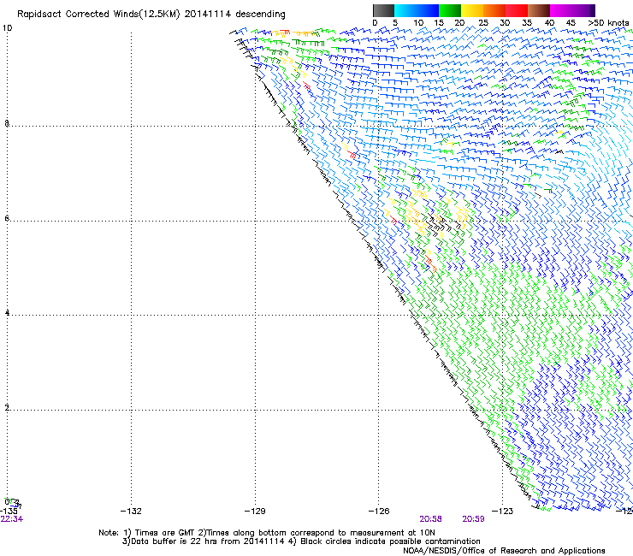The height and width of the screenshot is (556, 633).
Task: Click the purple time stamp '20:58'
Action: [430, 519]
